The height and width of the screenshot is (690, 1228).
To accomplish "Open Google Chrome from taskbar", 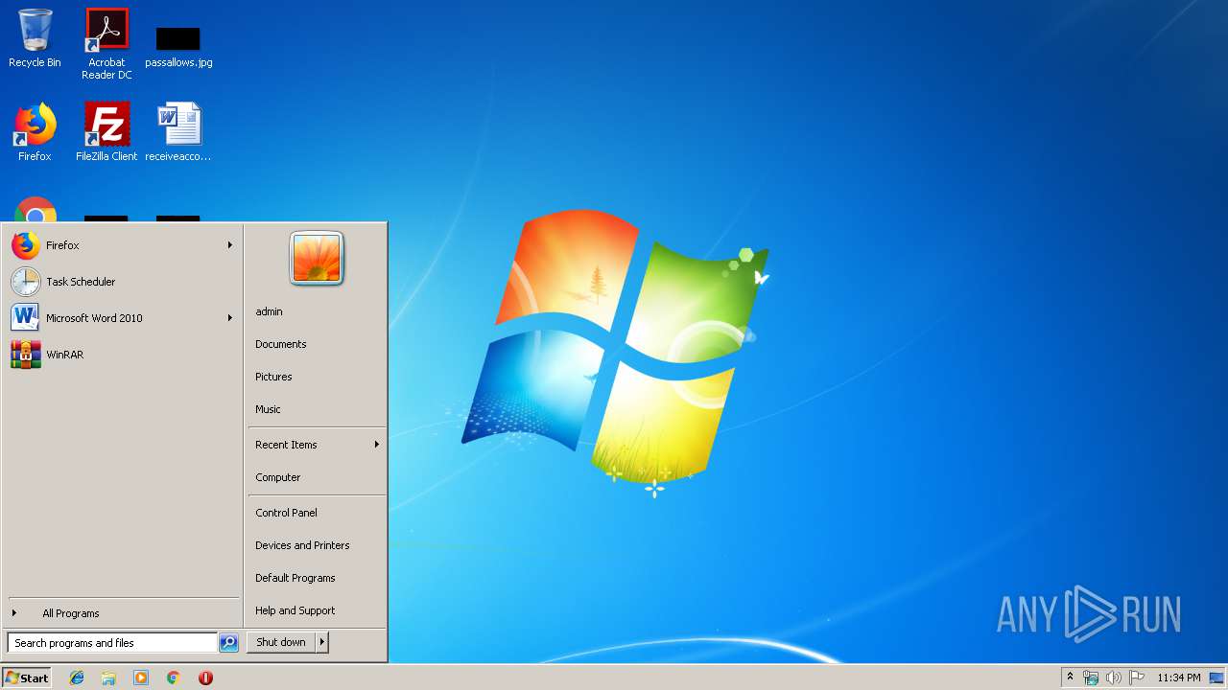I will click(x=174, y=678).
